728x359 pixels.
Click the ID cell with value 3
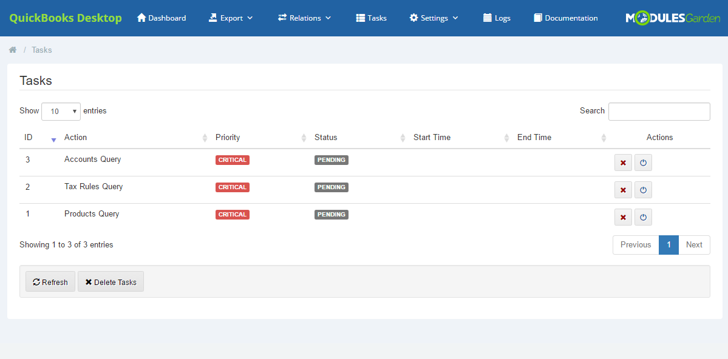point(27,159)
